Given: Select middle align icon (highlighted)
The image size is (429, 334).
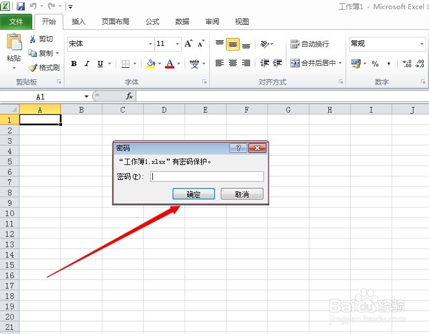Looking at the screenshot, I should click(233, 44).
